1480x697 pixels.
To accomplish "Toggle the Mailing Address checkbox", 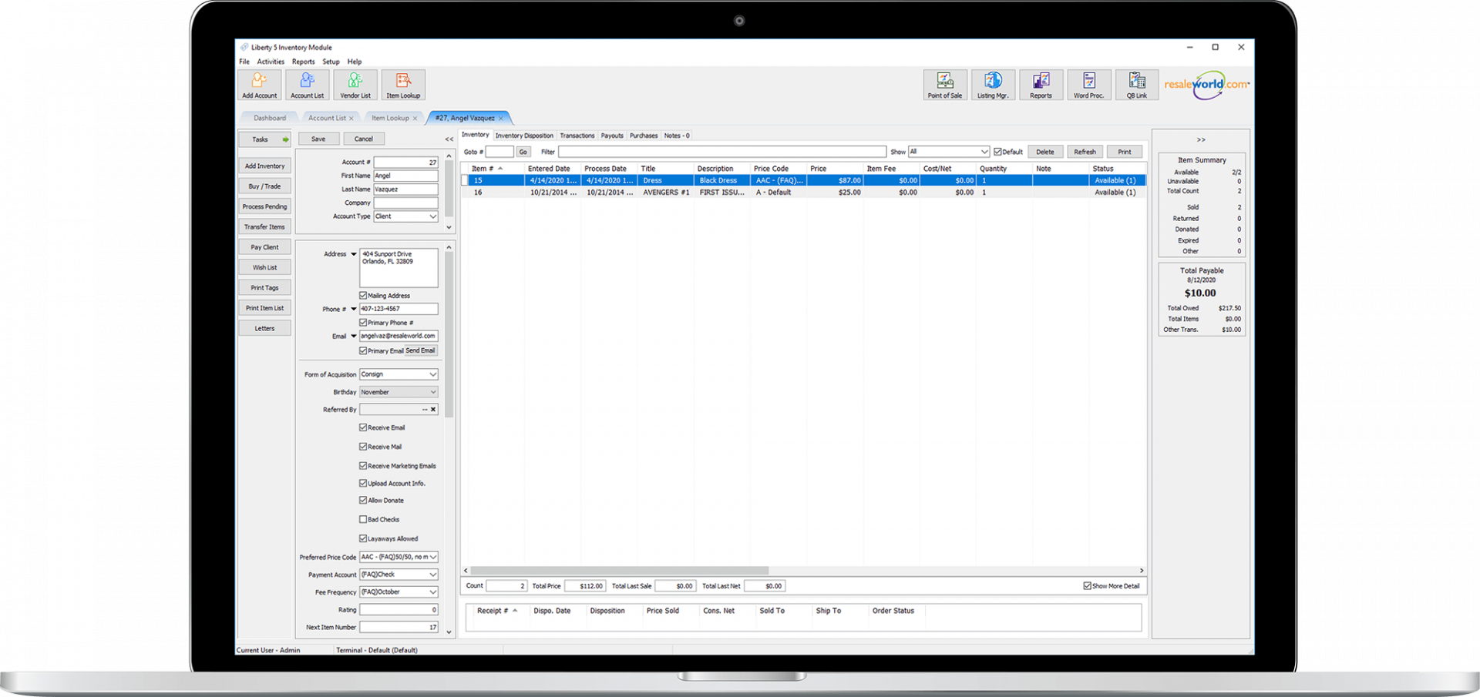I will point(363,295).
